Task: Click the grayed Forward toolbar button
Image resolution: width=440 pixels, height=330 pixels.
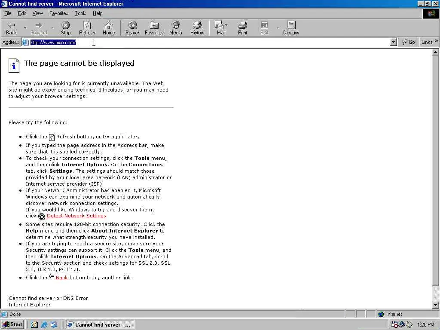Action: coord(39,28)
